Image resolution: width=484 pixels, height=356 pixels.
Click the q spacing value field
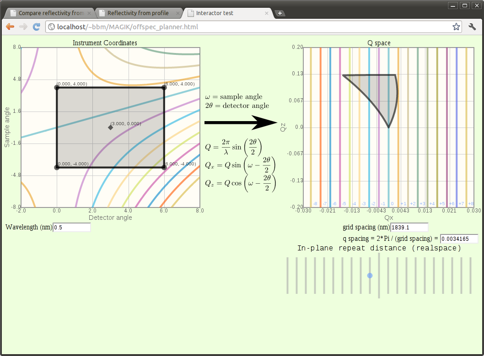(459, 239)
